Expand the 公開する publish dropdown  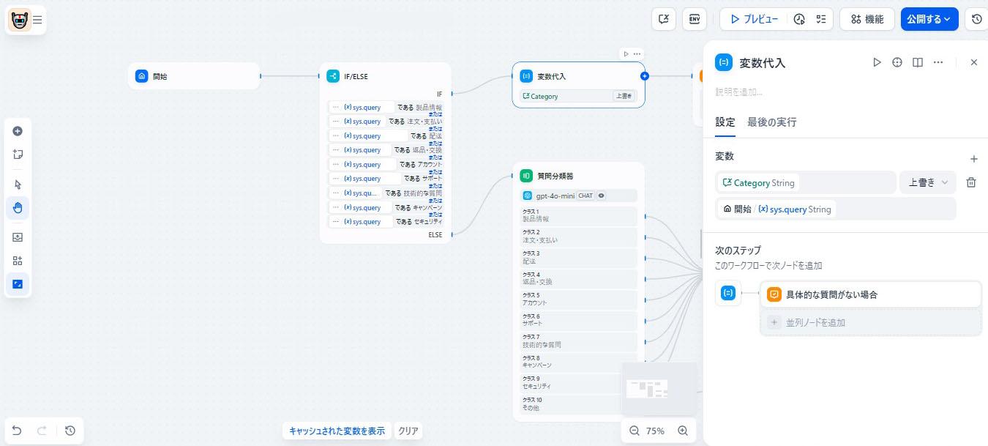[929, 19]
